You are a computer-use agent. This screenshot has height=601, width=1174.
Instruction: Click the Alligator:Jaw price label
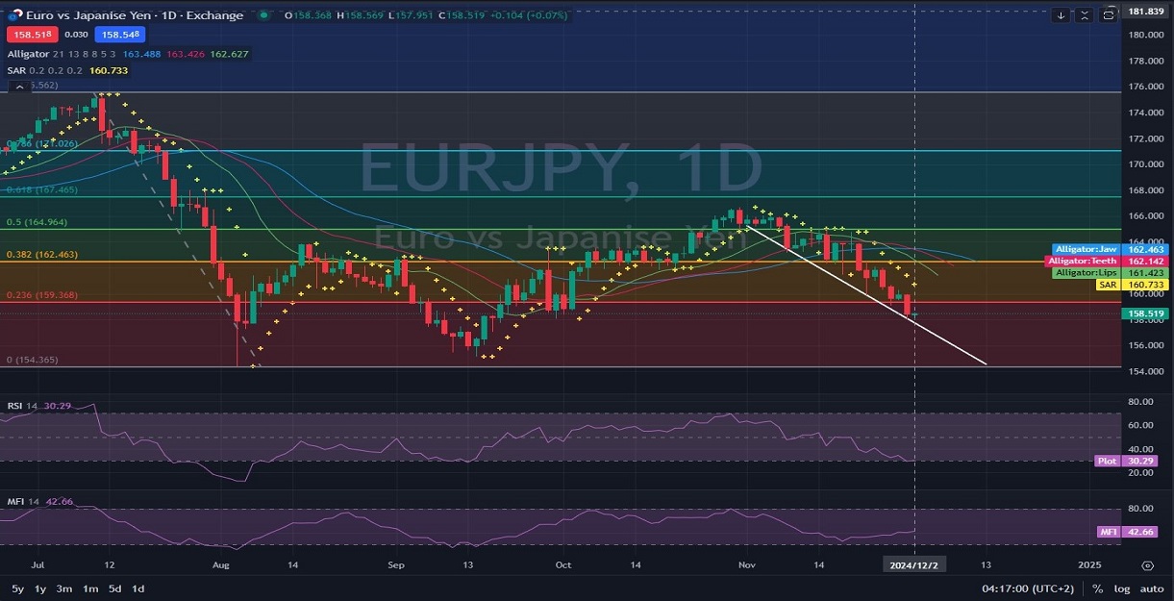[x=1110, y=249]
